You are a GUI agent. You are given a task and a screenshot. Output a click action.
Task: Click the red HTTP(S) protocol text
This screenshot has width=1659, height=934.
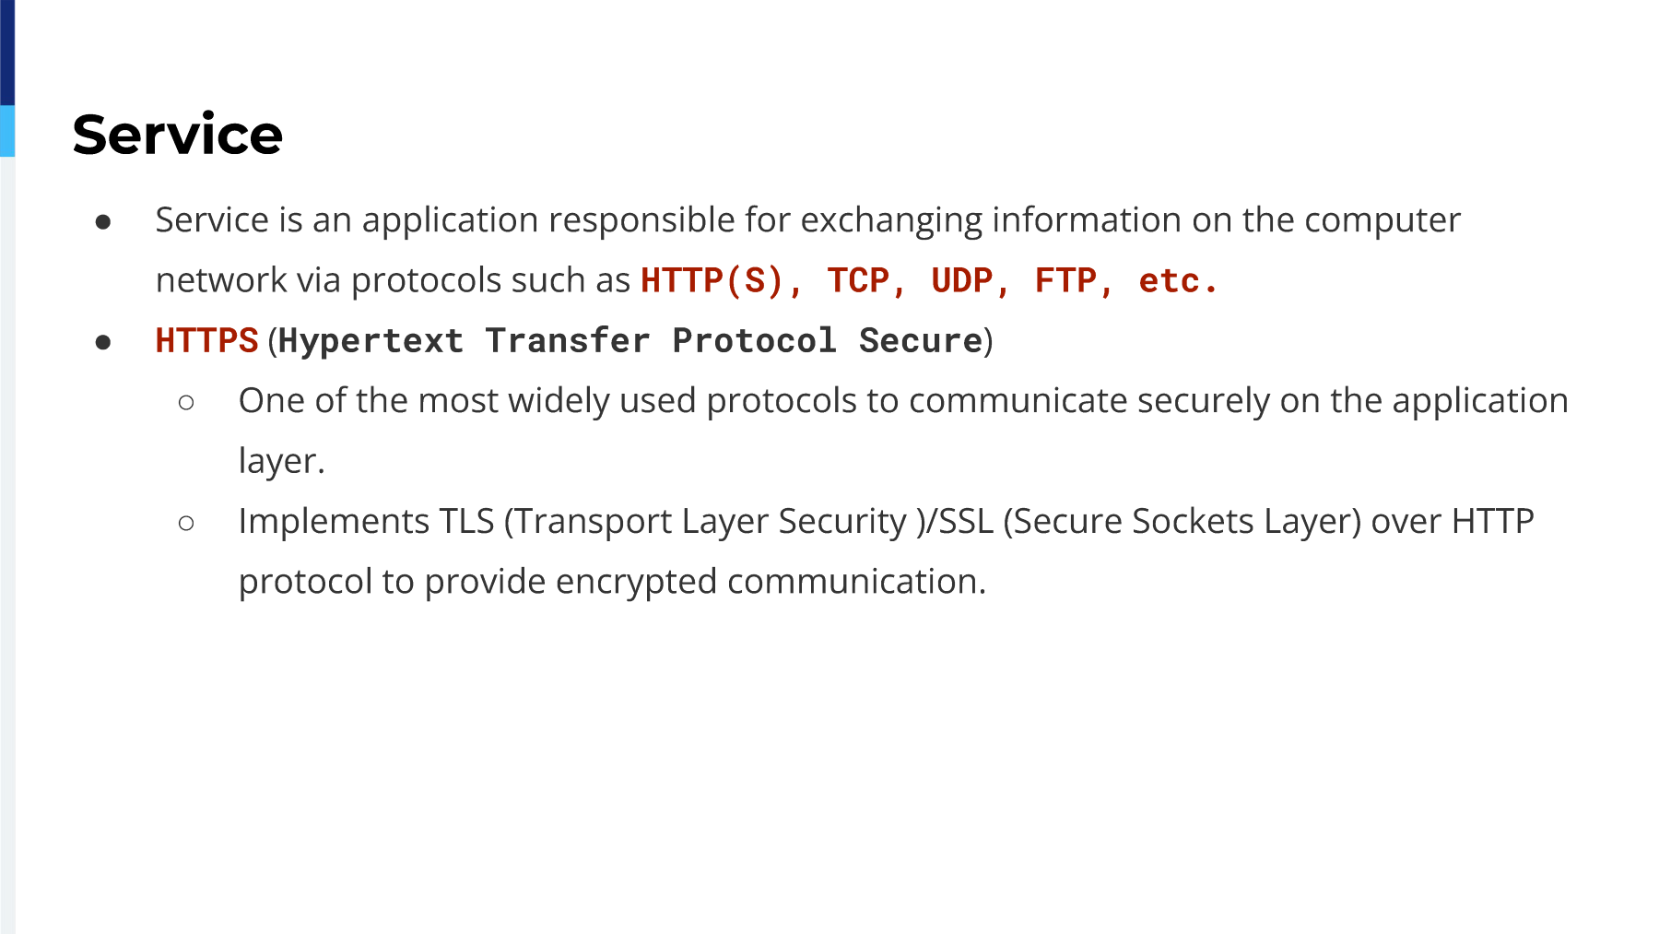pyautogui.click(x=712, y=280)
